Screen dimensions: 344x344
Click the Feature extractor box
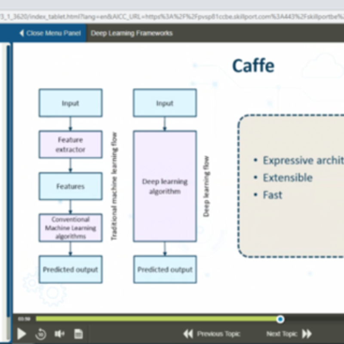71,144
